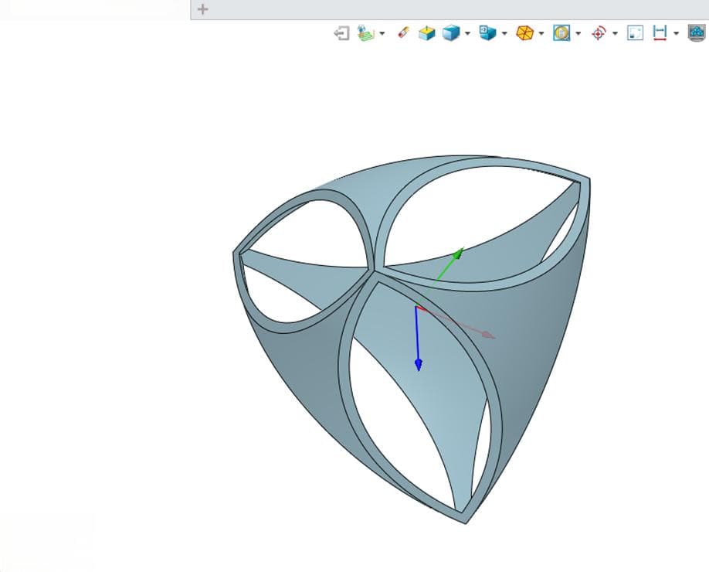The width and height of the screenshot is (709, 572).
Task: Click the yellow-top cube view icon
Action: pos(427,33)
